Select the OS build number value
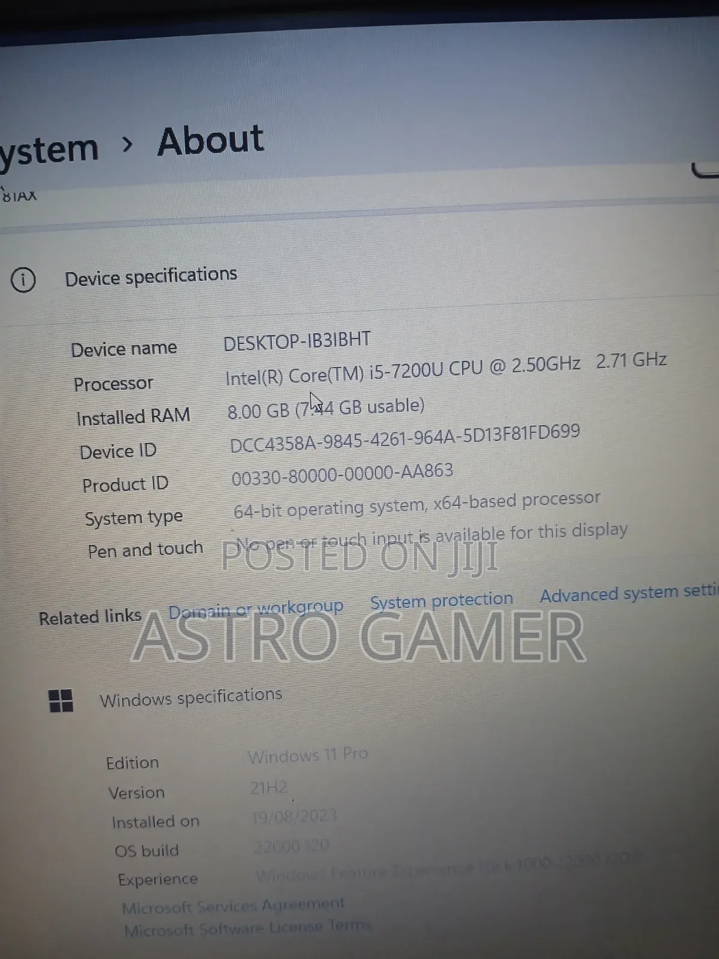The width and height of the screenshot is (719, 959). [x=291, y=846]
